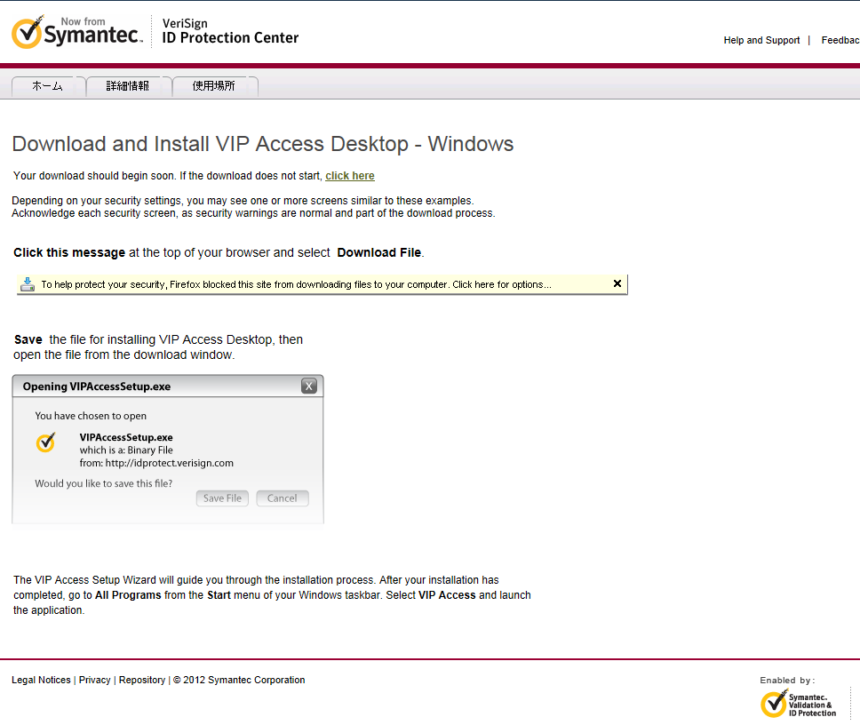Click the checkmark icon beside VIPAccessSetup.exe
This screenshot has width=860, height=725.
pyautogui.click(x=46, y=442)
